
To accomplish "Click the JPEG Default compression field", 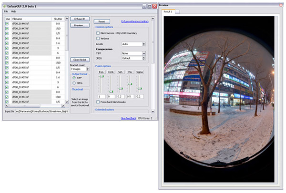I will pyautogui.click(x=132, y=58).
